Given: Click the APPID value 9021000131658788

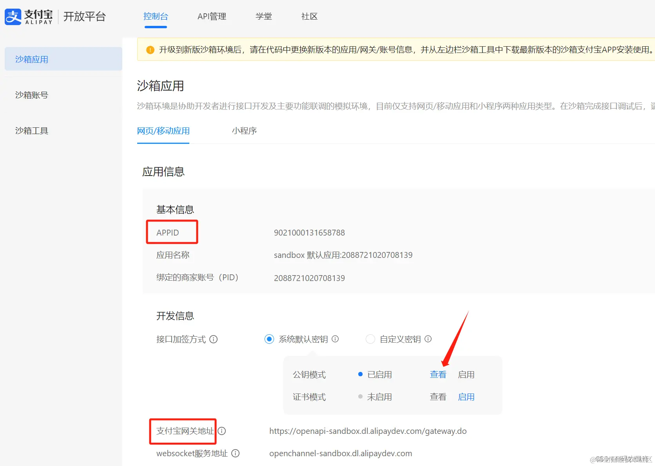Looking at the screenshot, I should [309, 233].
